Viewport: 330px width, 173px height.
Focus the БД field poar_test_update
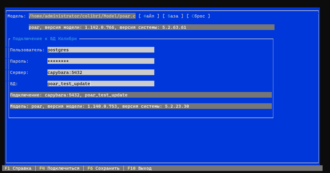coord(101,84)
